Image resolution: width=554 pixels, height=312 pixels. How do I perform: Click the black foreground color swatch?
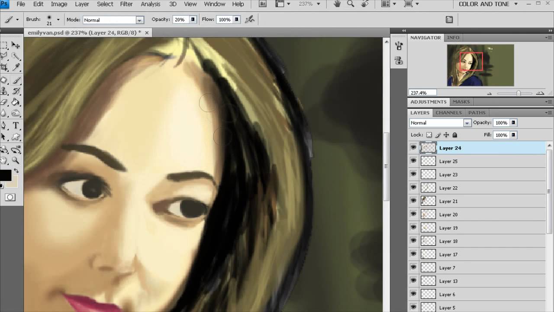point(5,175)
